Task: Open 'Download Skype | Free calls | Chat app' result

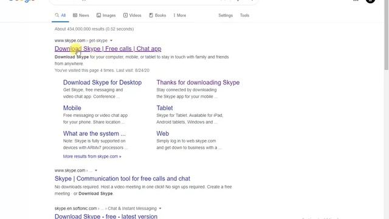Action: click(108, 49)
